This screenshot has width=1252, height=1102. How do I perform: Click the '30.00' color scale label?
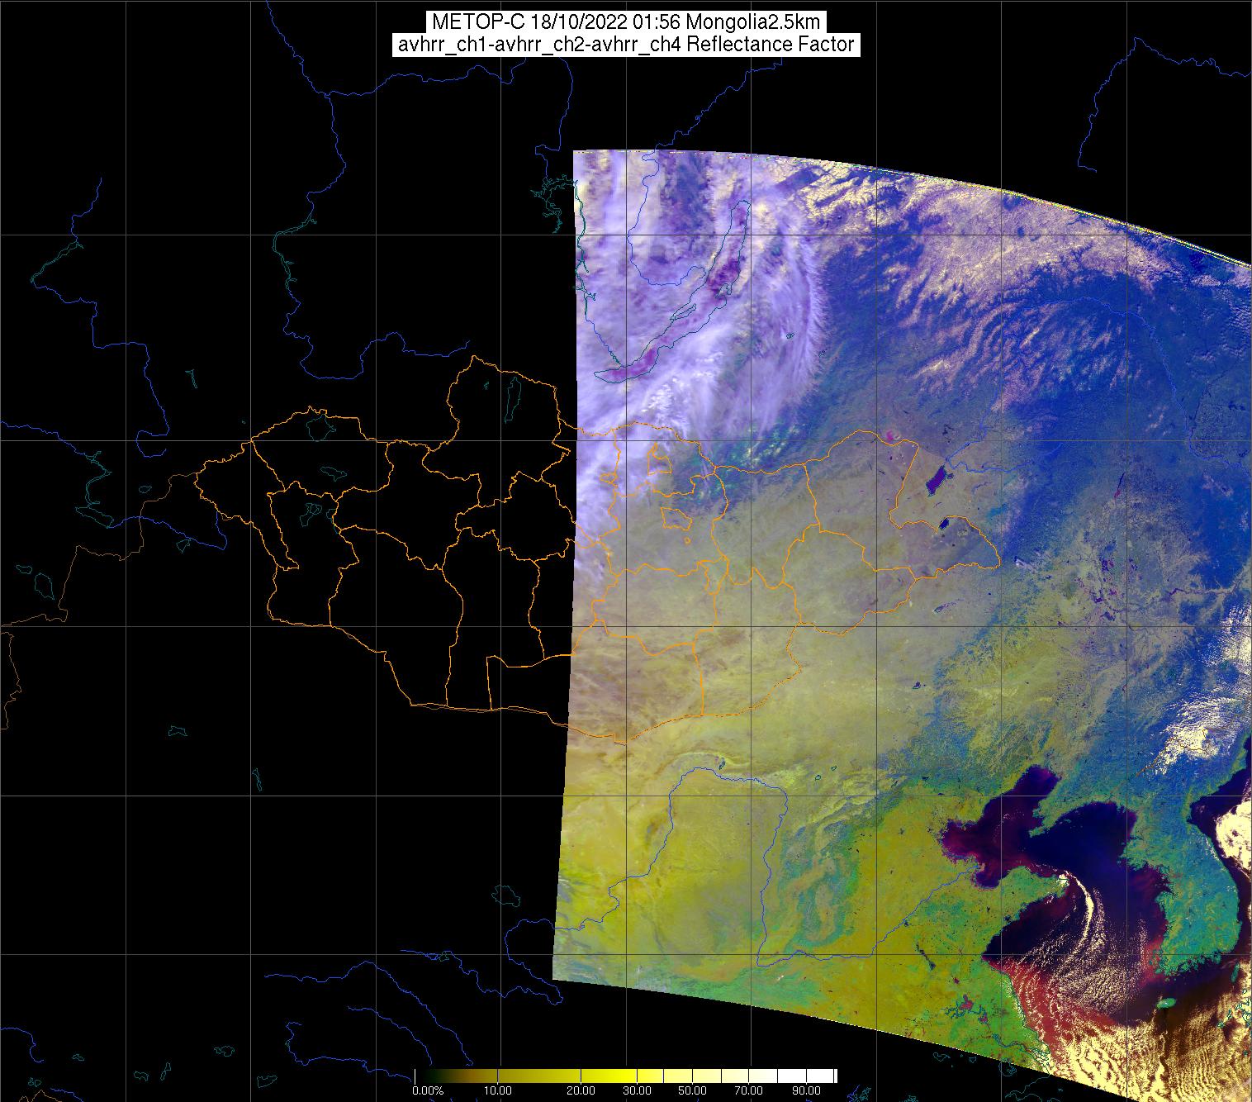pos(638,1090)
